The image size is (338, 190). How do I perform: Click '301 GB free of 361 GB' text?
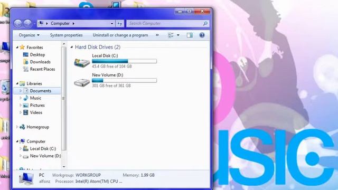click(111, 85)
